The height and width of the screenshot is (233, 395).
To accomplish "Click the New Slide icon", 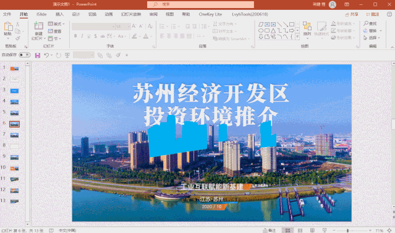I will (x=38, y=26).
